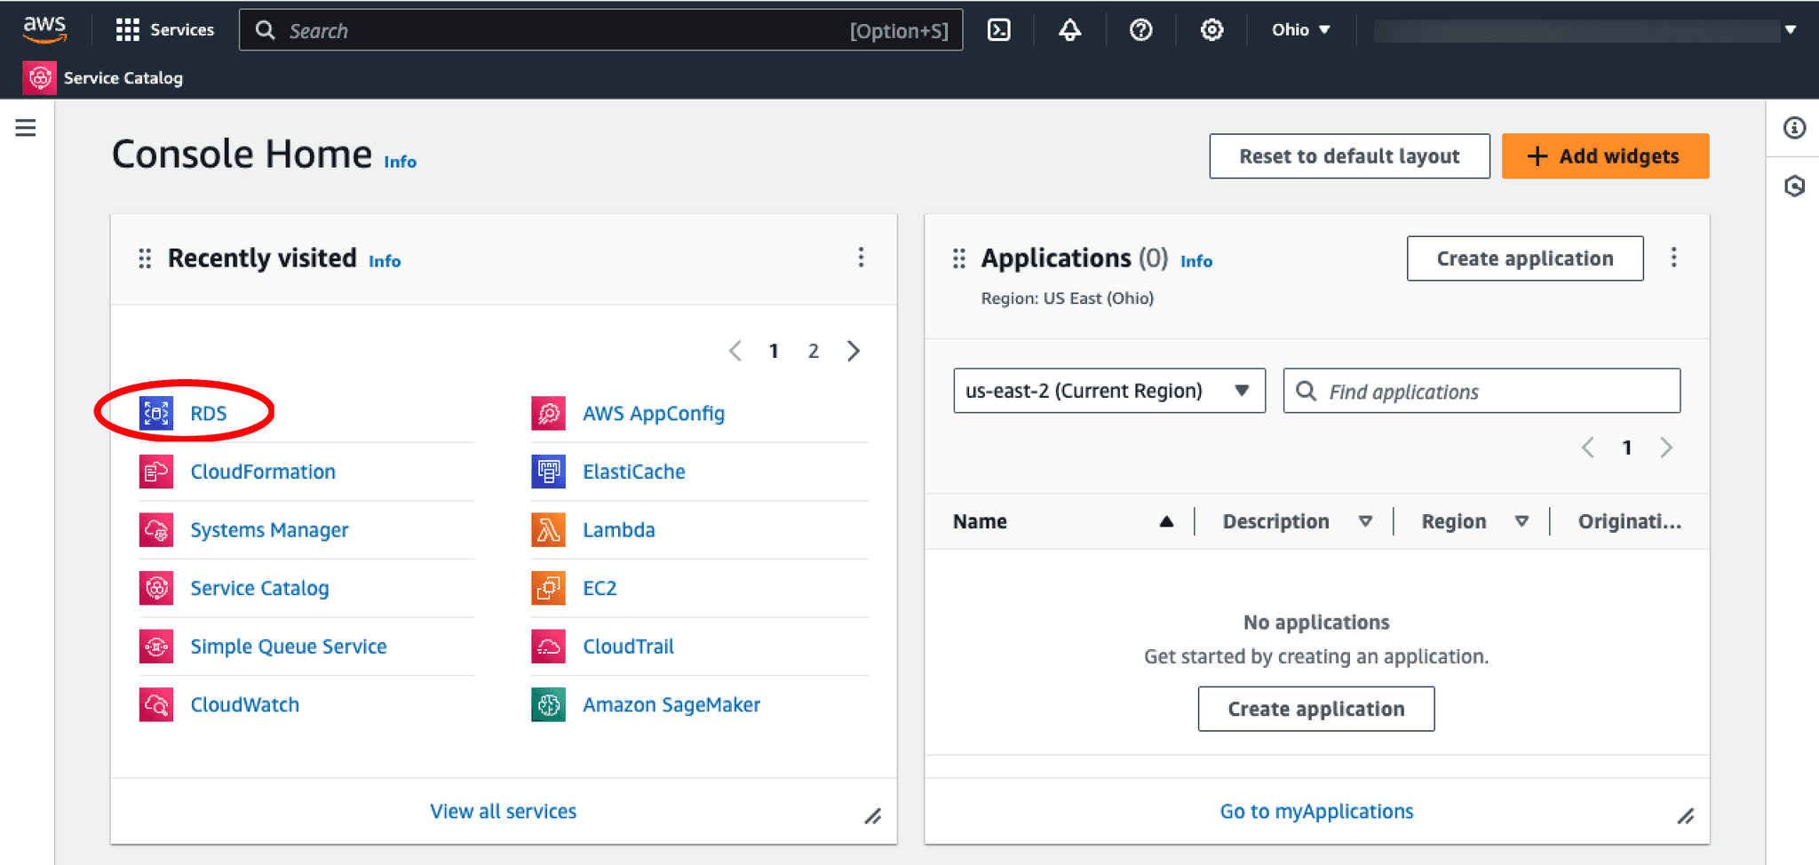Click the Service Catalog label in the top bar
This screenshot has width=1819, height=865.
click(123, 78)
